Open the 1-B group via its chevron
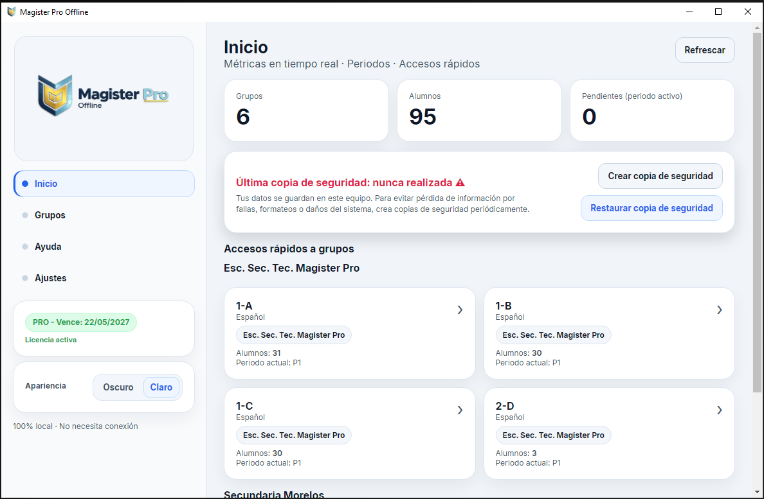The width and height of the screenshot is (764, 499). click(719, 310)
